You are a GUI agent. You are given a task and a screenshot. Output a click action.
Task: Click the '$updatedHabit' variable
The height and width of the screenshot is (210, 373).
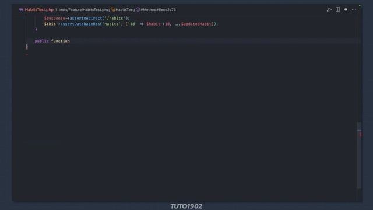[196, 24]
